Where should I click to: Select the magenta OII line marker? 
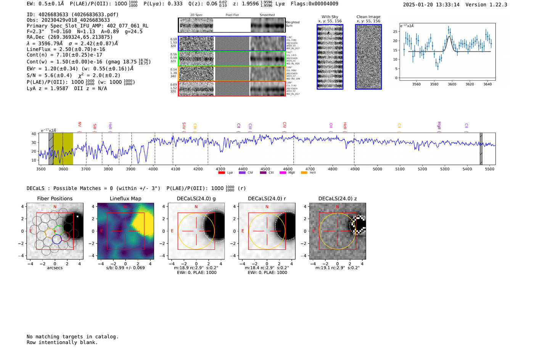click(x=331, y=128)
